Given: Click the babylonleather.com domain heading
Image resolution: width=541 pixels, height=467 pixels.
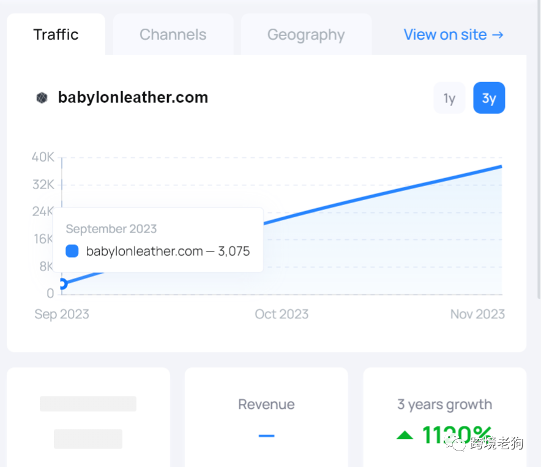Looking at the screenshot, I should pyautogui.click(x=133, y=97).
